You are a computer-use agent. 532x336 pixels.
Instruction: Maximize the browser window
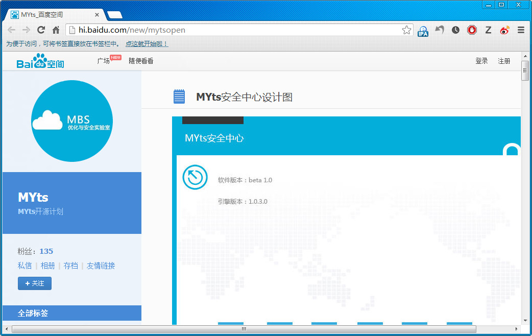[501, 5]
